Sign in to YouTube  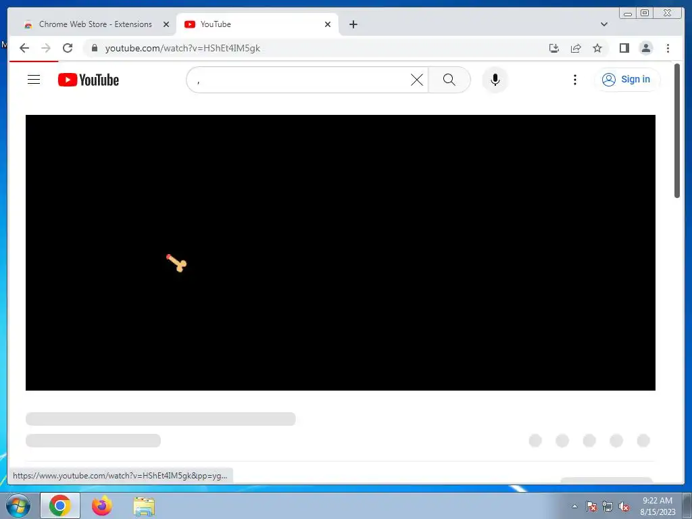click(x=627, y=80)
